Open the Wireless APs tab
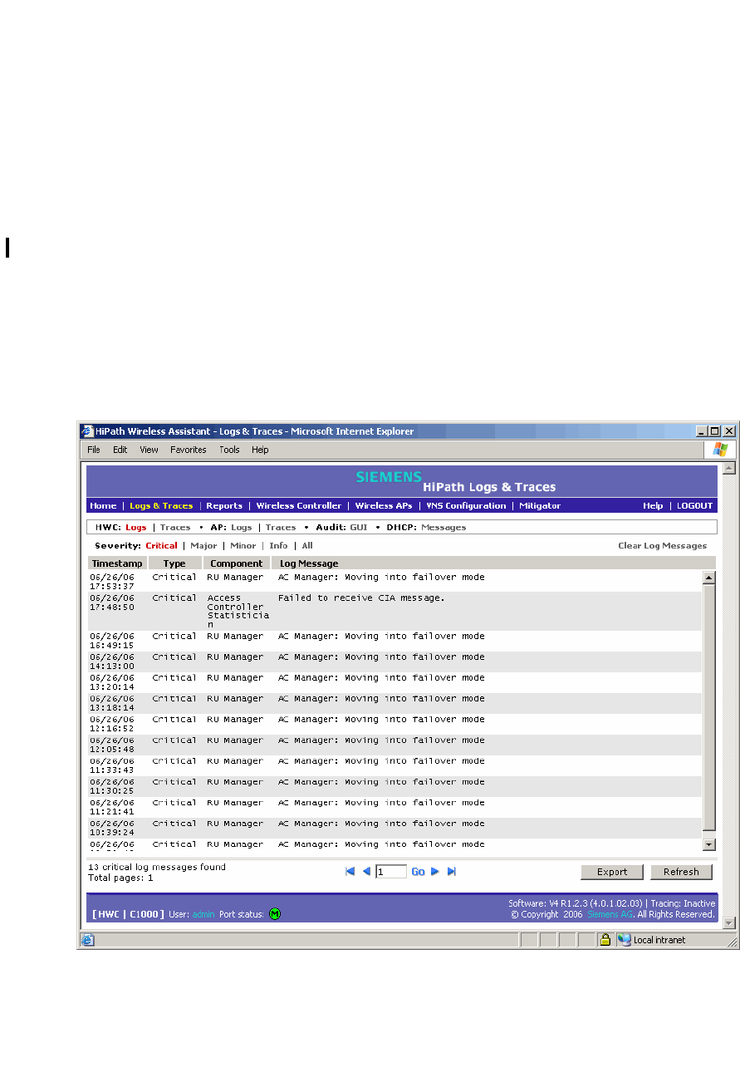The height and width of the screenshot is (1092, 740). pyautogui.click(x=383, y=505)
